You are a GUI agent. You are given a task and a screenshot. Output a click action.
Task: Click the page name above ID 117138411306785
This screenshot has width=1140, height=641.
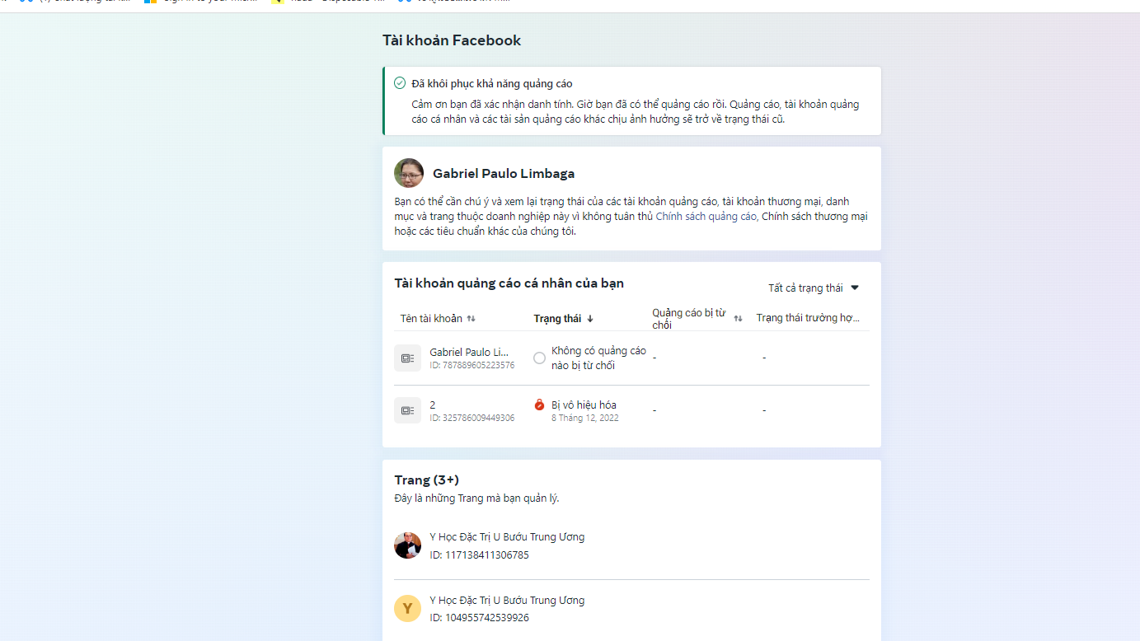coord(507,537)
